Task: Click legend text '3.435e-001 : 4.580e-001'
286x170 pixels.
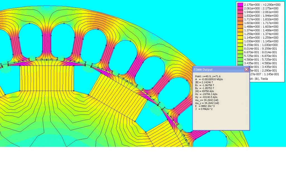Action: point(261,63)
